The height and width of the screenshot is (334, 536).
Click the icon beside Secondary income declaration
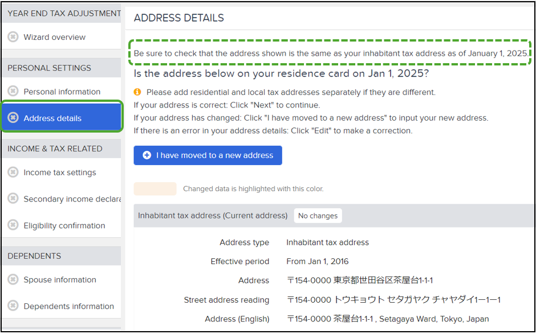click(13, 199)
